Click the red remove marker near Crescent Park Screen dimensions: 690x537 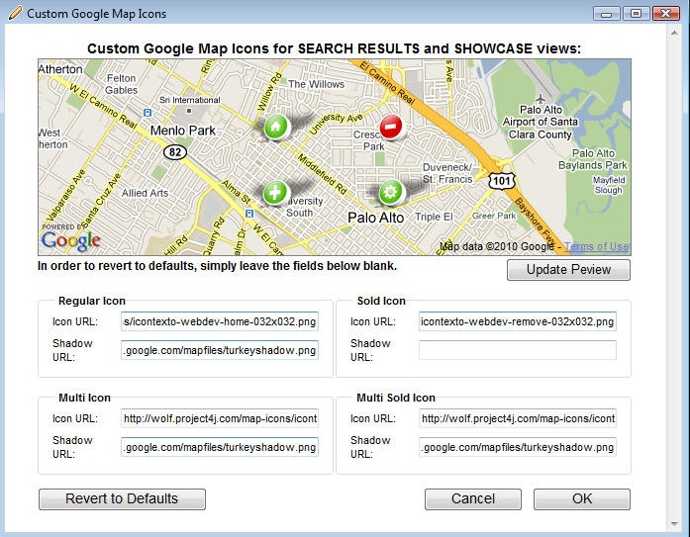(391, 127)
